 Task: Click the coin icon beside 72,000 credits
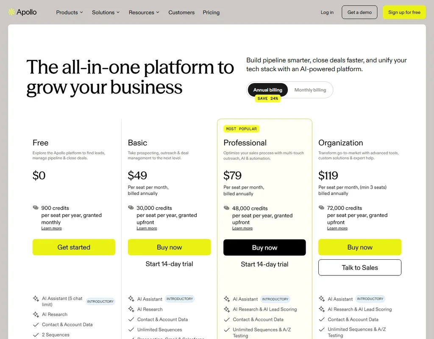pyautogui.click(x=321, y=208)
